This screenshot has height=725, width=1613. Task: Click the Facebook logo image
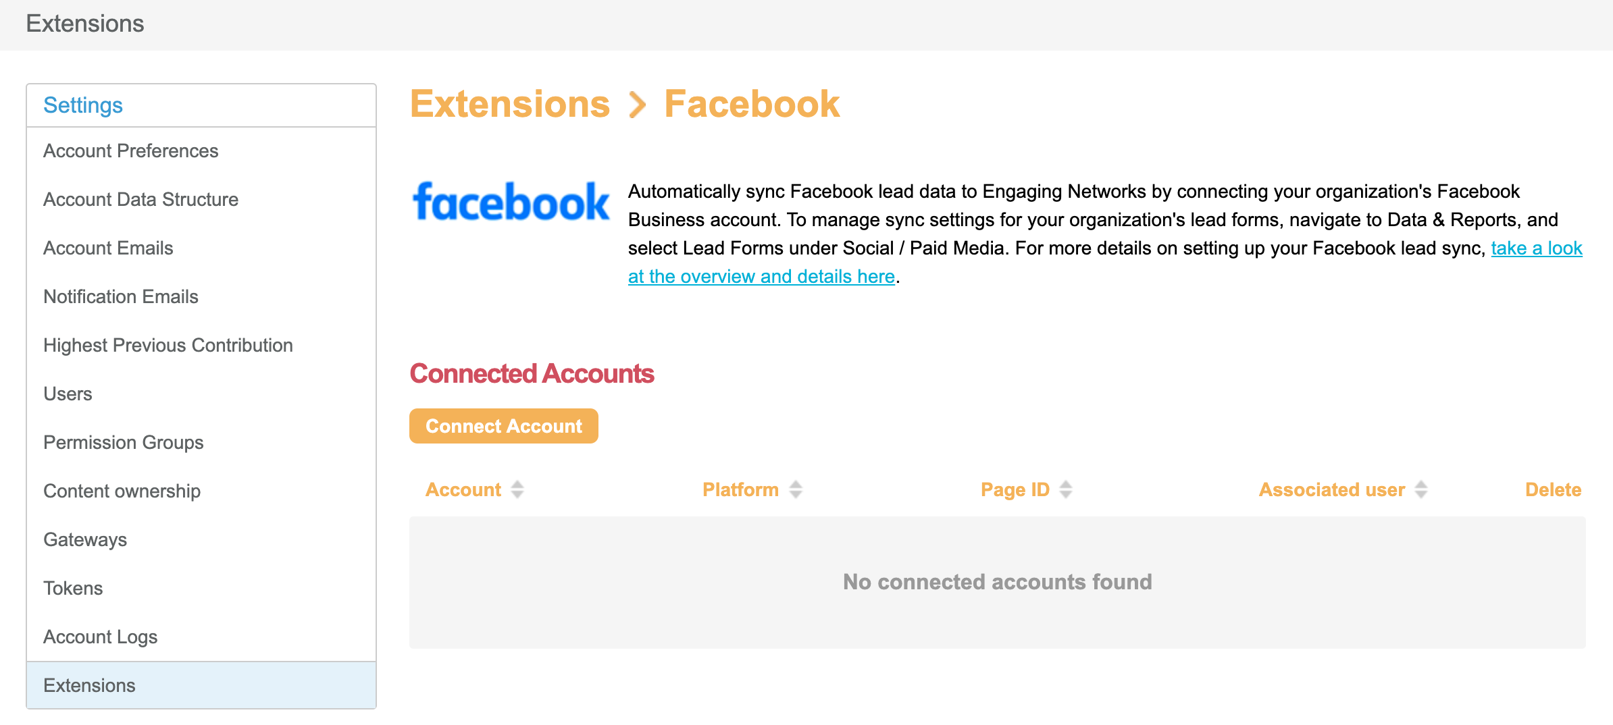[511, 202]
